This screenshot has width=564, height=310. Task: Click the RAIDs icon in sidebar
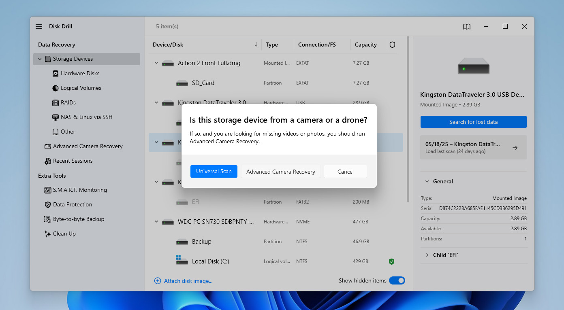(56, 102)
